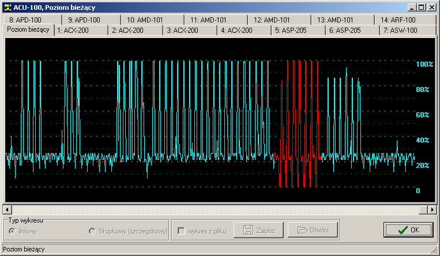Click the Otwórz open button
This screenshot has height=256, width=440.
click(313, 230)
